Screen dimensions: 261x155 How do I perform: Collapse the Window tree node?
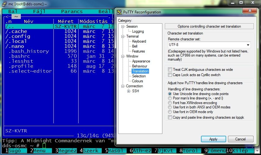pyautogui.click(x=123, y=56)
